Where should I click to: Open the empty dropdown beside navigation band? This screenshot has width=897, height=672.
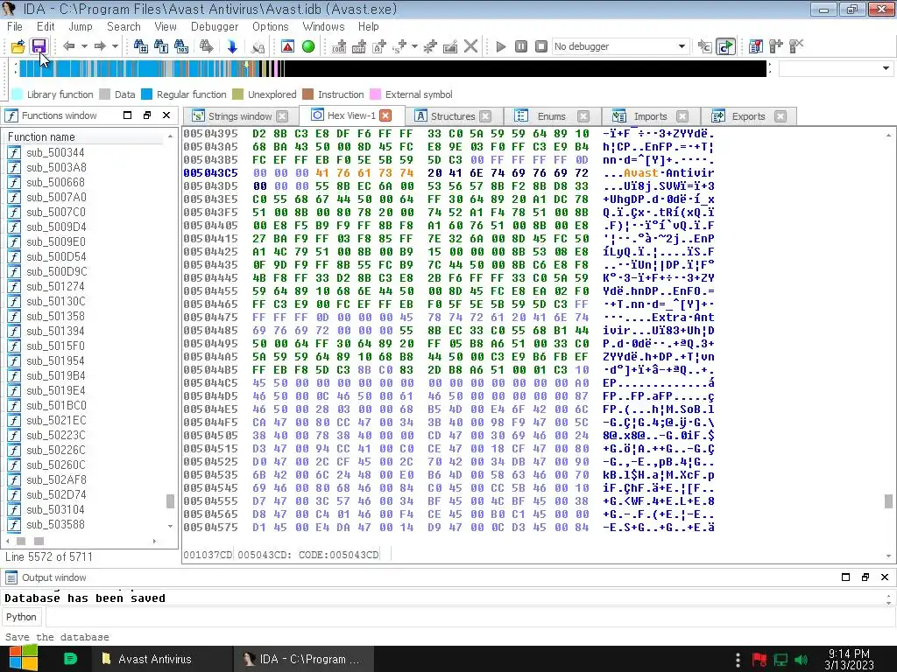pyautogui.click(x=836, y=68)
